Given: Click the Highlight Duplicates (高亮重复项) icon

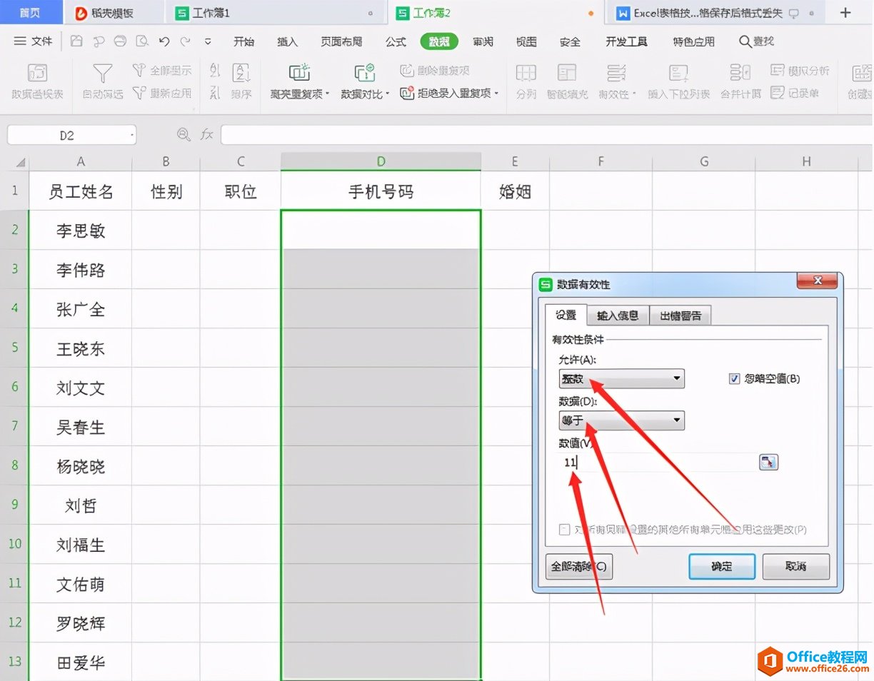Looking at the screenshot, I should coord(299,74).
